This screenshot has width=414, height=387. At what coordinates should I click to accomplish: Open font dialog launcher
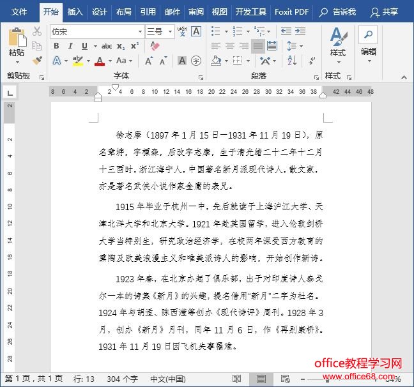(201, 78)
